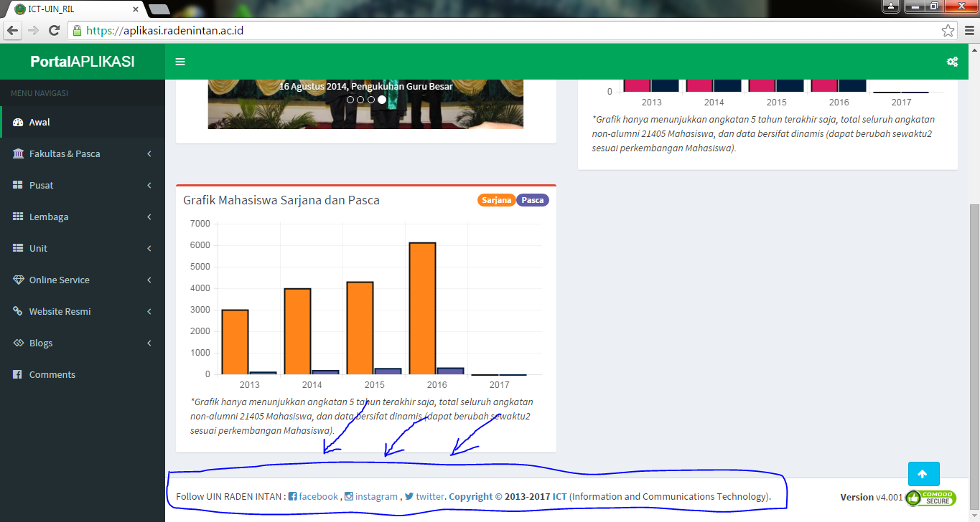Click the 2014 orange Sarjana bar
The width and height of the screenshot is (980, 522).
point(297,331)
